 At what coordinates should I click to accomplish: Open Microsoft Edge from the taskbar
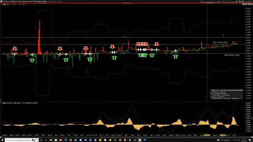click(66, 140)
